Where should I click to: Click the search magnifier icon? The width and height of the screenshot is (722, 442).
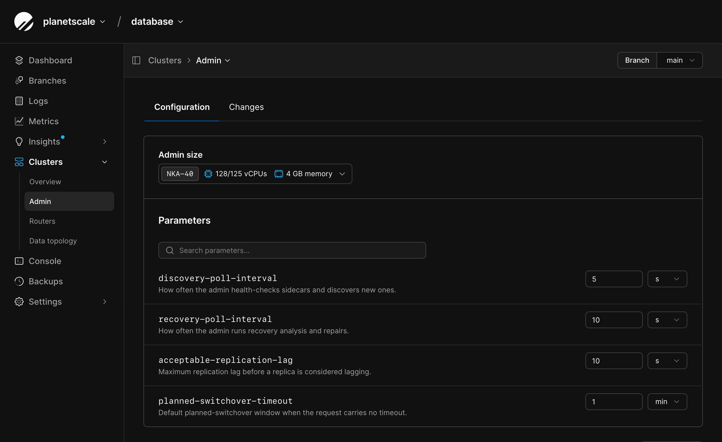[x=170, y=251]
